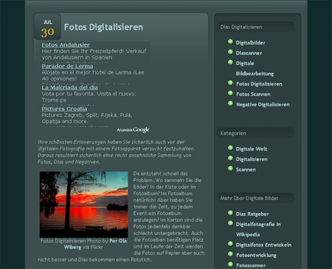The width and height of the screenshot is (332, 269).
Task: Open the Pictures Croatia ad link
Action: [64, 109]
